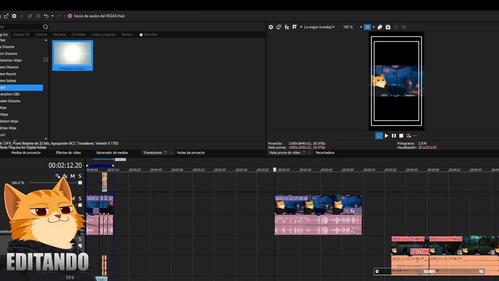Open video preview properties gear
The width and height of the screenshot is (499, 281).
[x=271, y=27]
